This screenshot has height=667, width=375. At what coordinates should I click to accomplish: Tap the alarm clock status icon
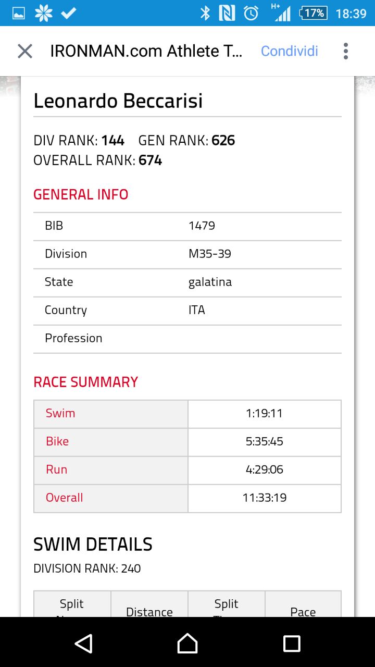(x=251, y=14)
